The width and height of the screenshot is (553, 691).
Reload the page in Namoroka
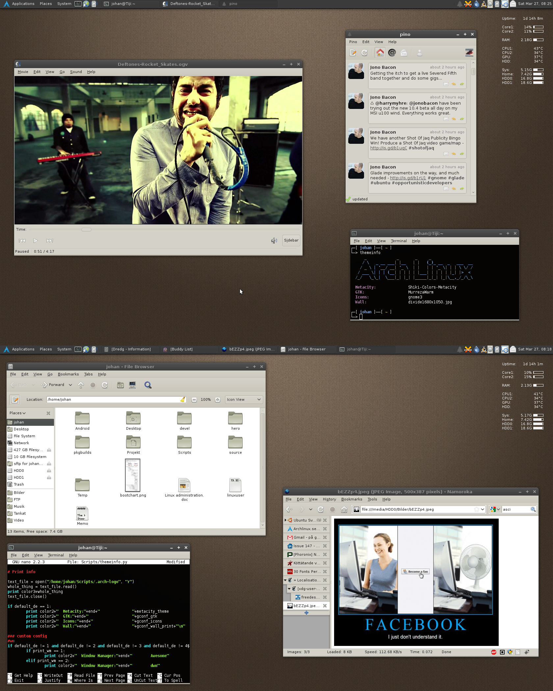tap(320, 509)
